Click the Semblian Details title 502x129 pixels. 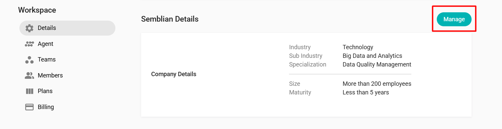(170, 19)
